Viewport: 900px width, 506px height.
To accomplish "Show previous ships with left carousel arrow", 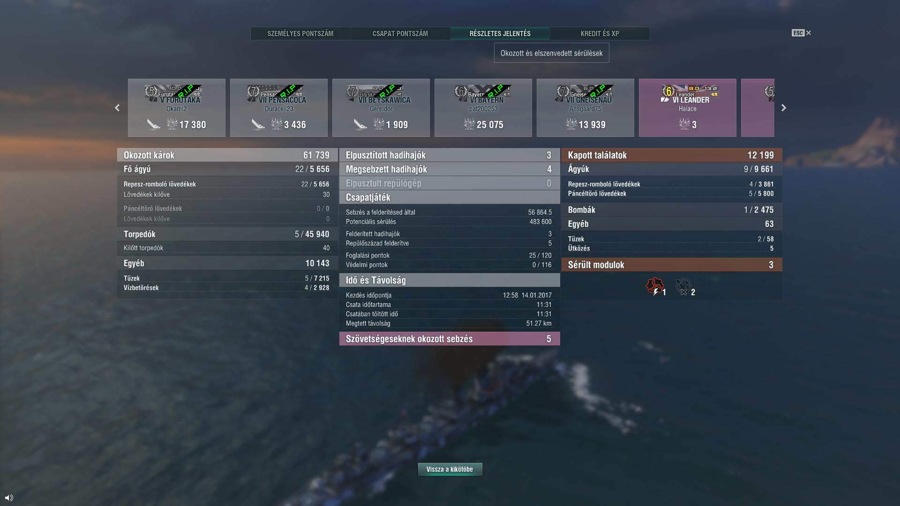I will [117, 108].
